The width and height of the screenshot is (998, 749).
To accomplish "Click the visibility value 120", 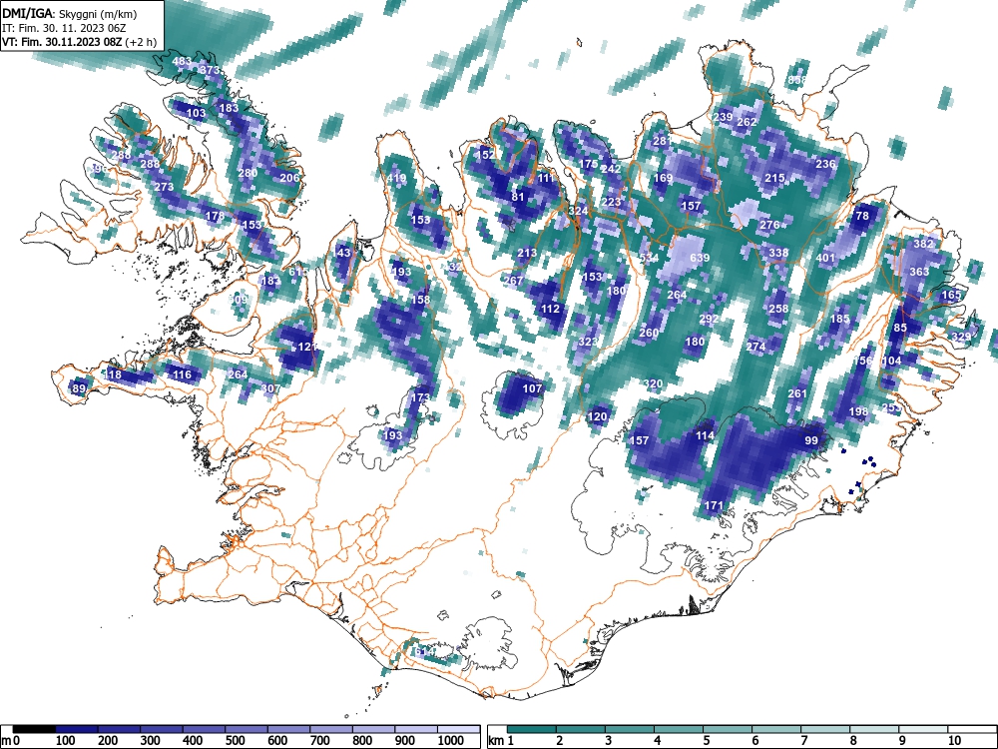I will 597,417.
